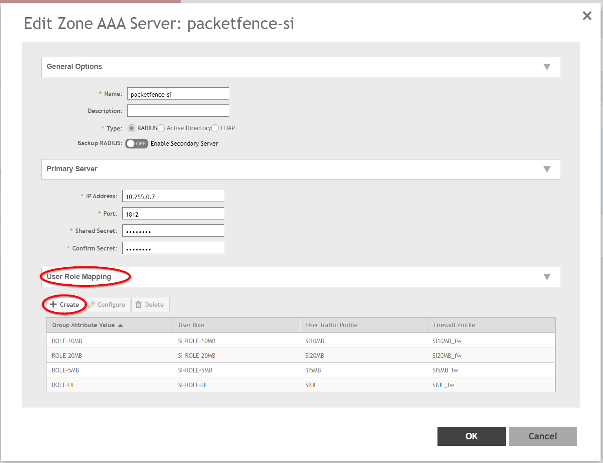
Task: Collapse the Primary Server section
Action: point(547,169)
